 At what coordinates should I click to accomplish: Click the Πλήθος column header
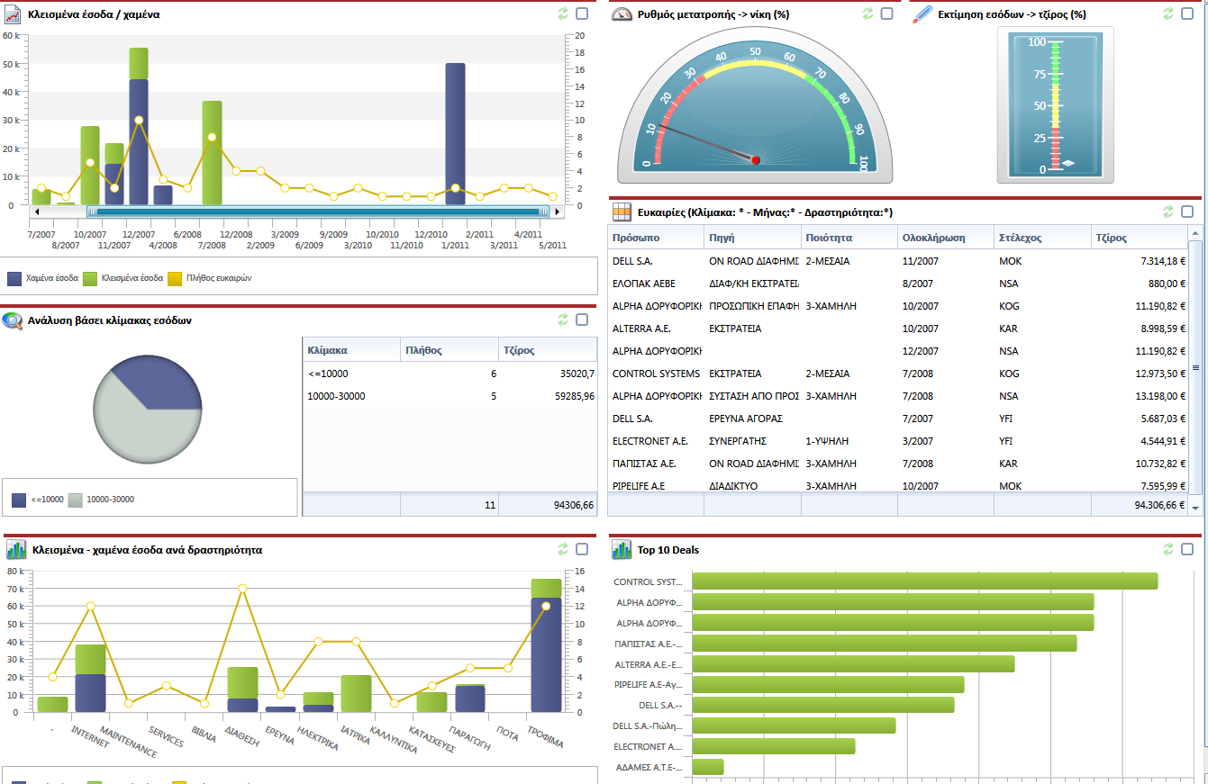[x=449, y=349]
